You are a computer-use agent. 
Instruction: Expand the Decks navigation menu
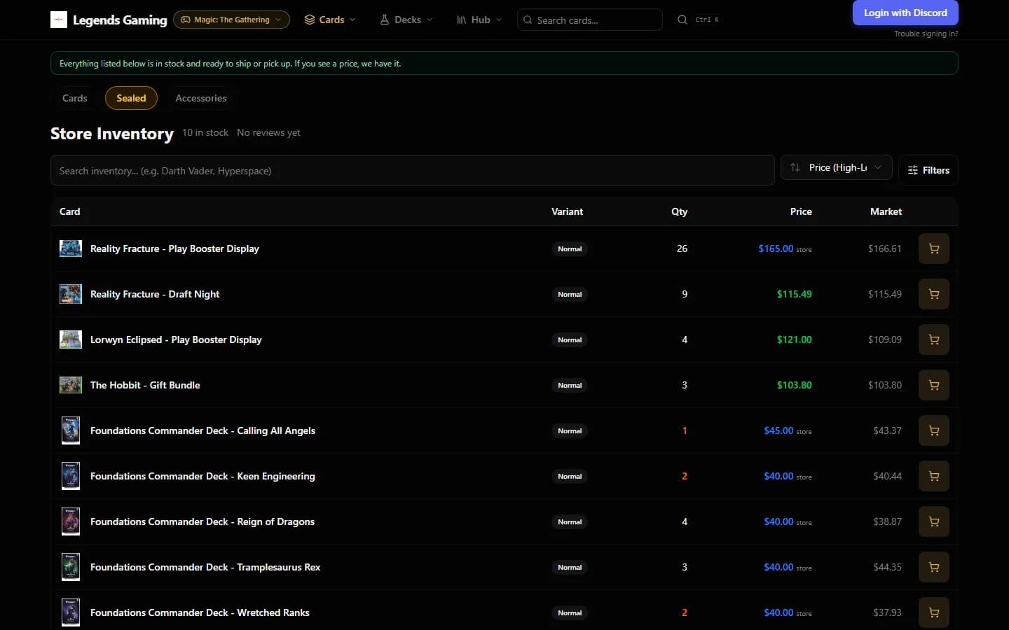click(406, 20)
